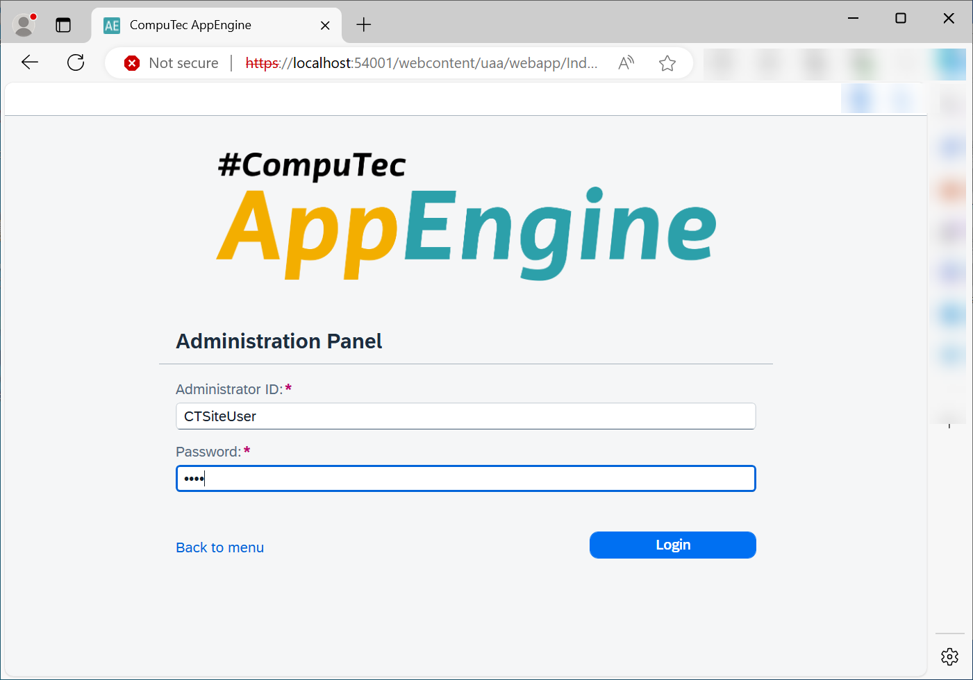Add page to favorites star

(x=667, y=63)
